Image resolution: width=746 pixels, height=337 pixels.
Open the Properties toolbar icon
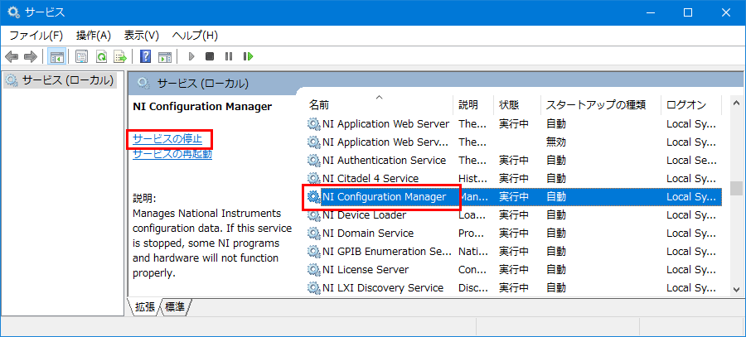click(x=82, y=56)
